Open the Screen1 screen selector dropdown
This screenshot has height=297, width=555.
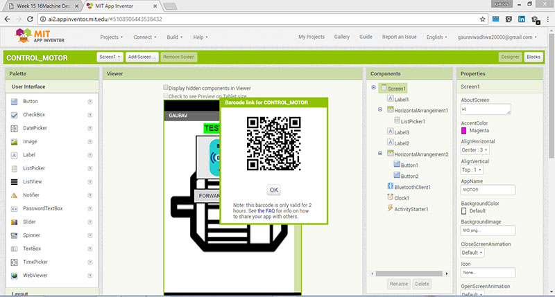point(110,57)
